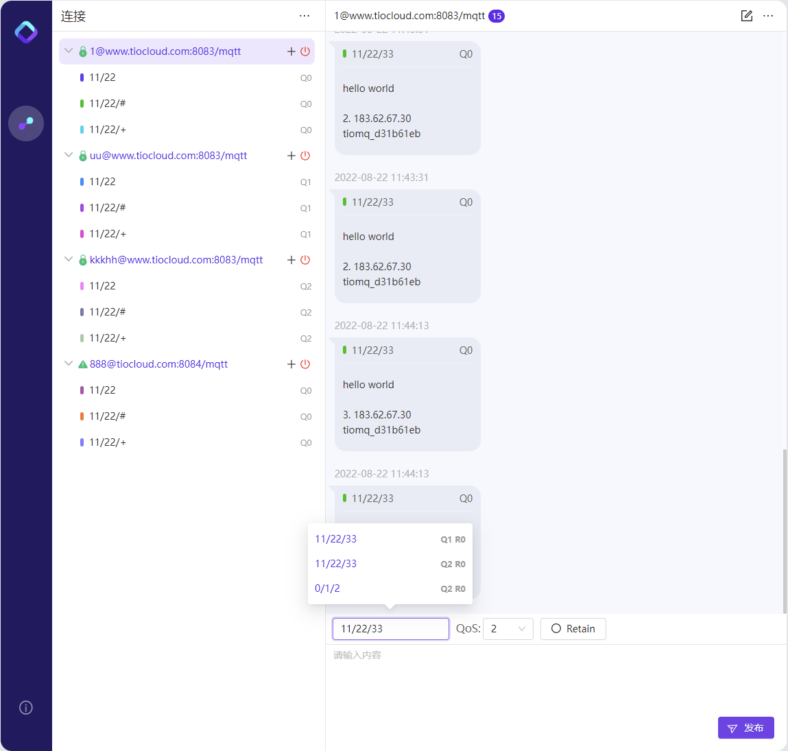788x751 pixels.
Task: Click the 发布 publish button
Action: [x=745, y=728]
